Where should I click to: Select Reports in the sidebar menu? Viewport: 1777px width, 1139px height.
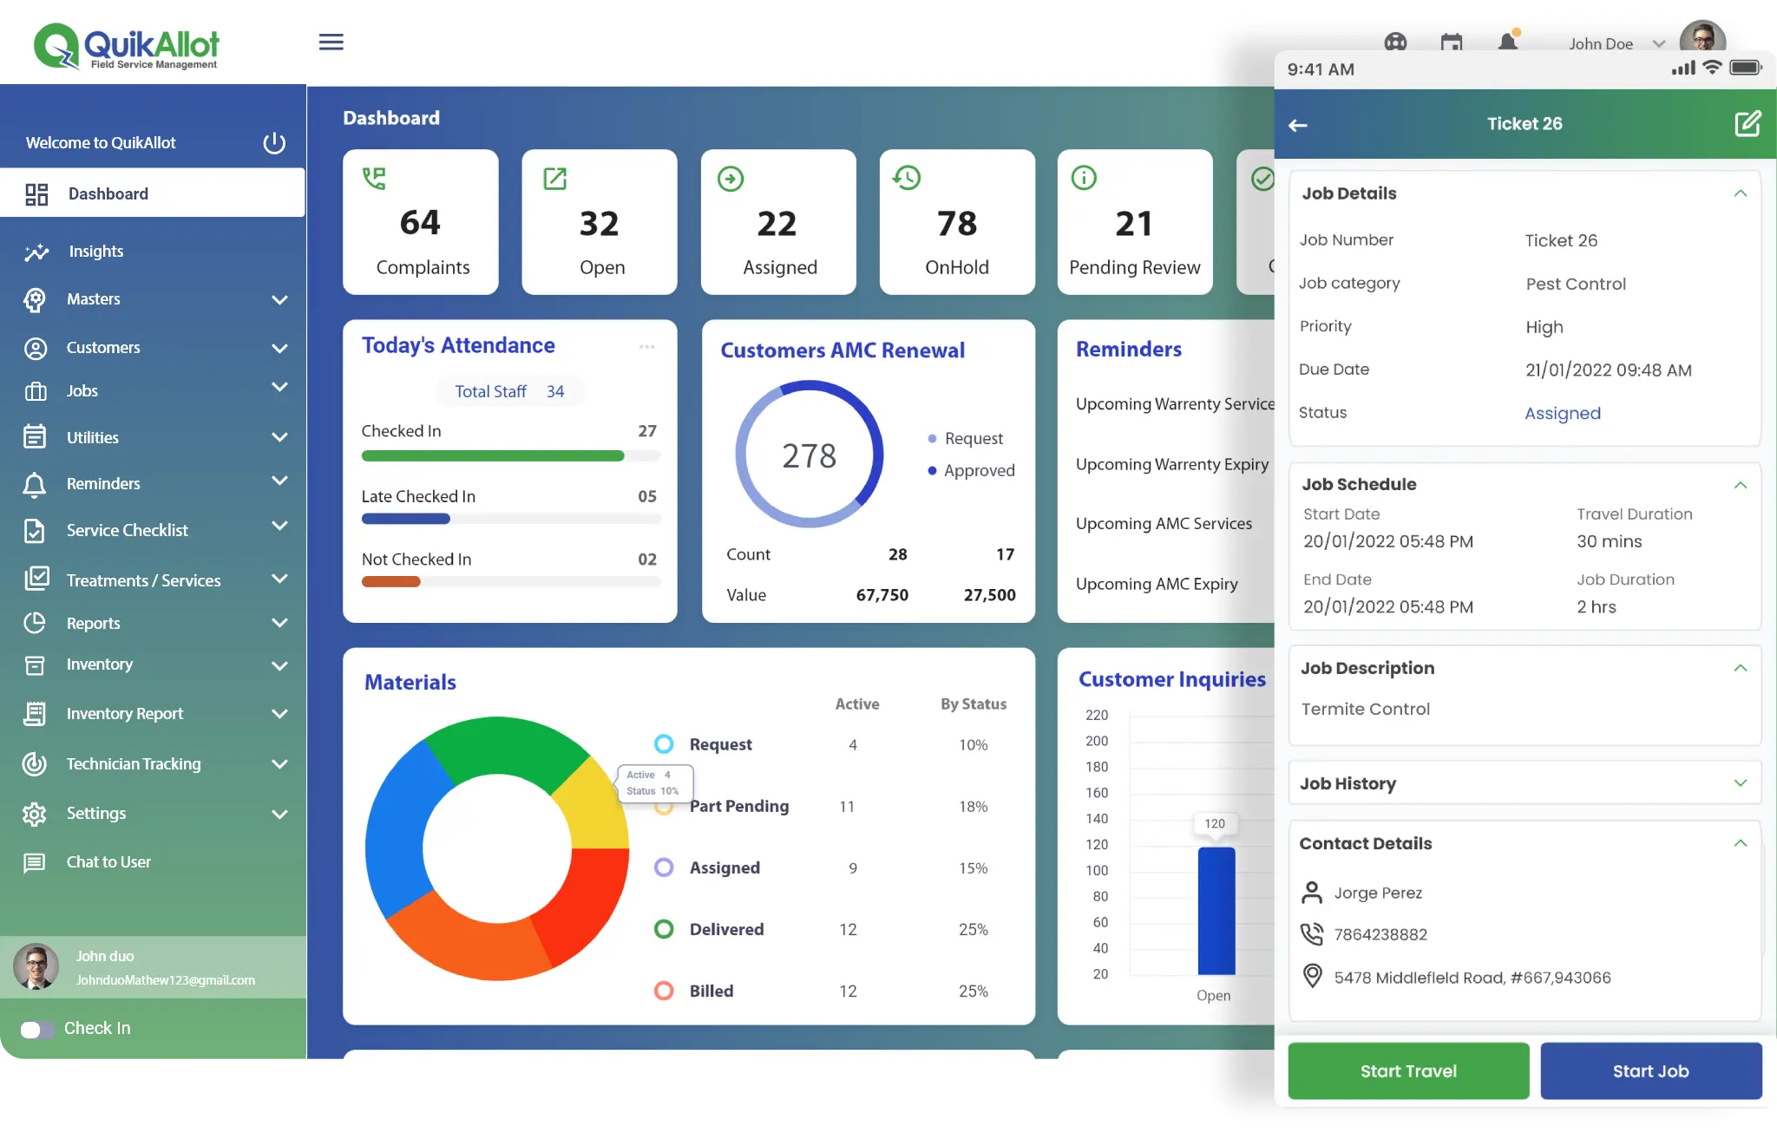click(93, 623)
